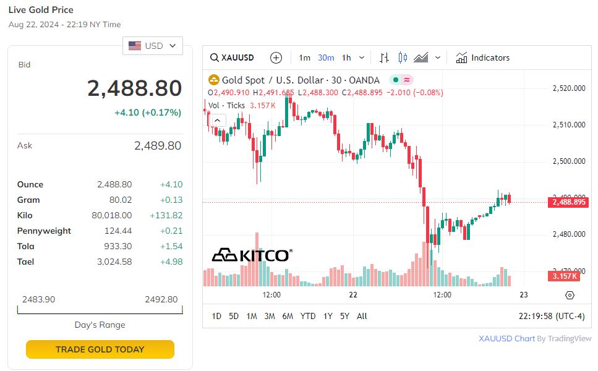This screenshot has height=371, width=598.
Task: Select the candlestick chart style icon
Action: (x=403, y=58)
